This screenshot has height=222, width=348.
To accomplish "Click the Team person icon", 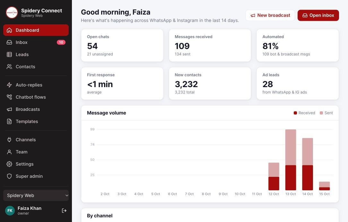I will click(x=9, y=152).
